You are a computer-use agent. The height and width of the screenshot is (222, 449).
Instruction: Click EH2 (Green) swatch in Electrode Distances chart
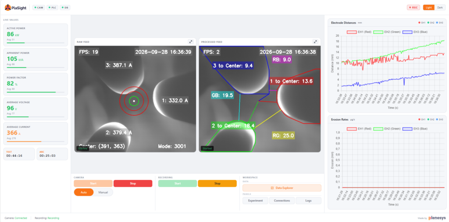click(x=379, y=32)
